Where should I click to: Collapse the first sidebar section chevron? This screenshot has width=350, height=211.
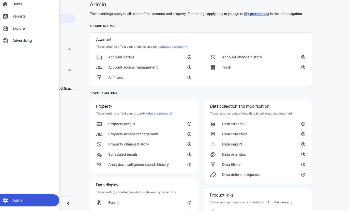pos(70,49)
